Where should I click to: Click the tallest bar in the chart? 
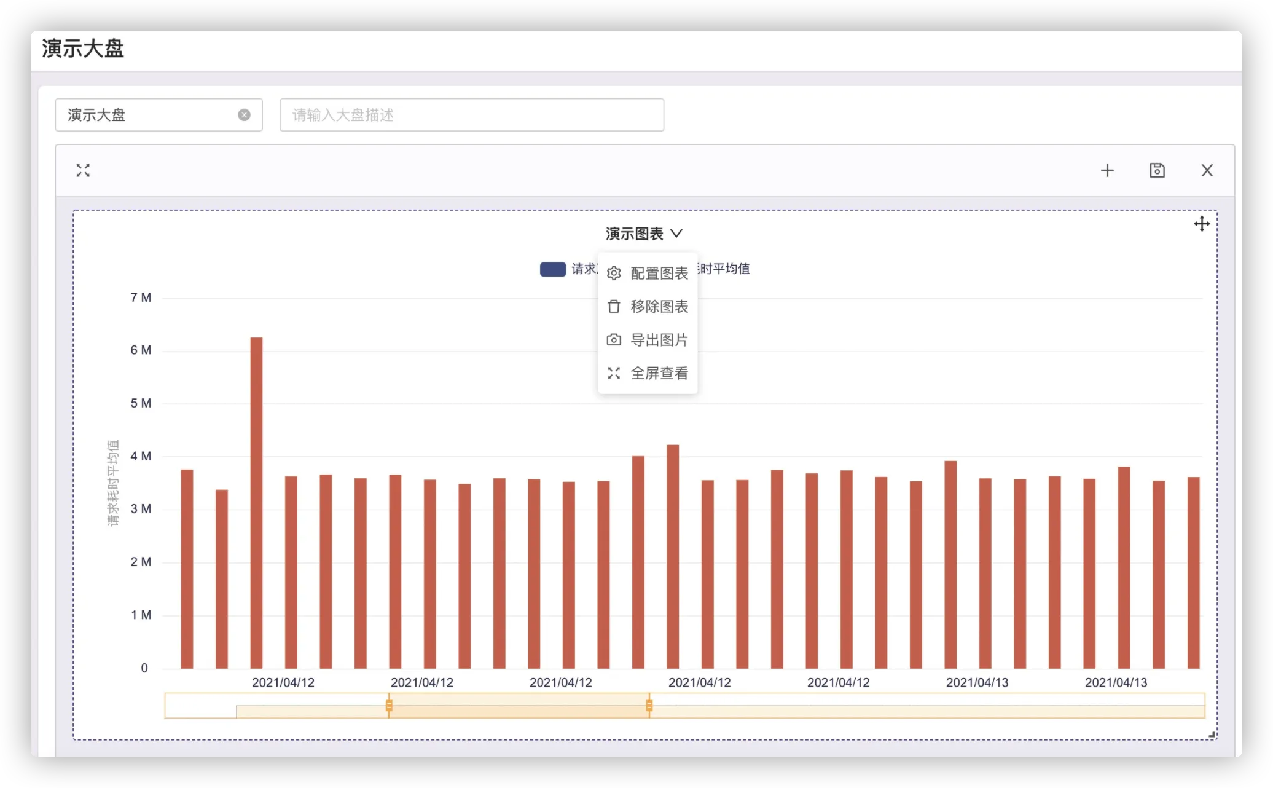coord(256,502)
